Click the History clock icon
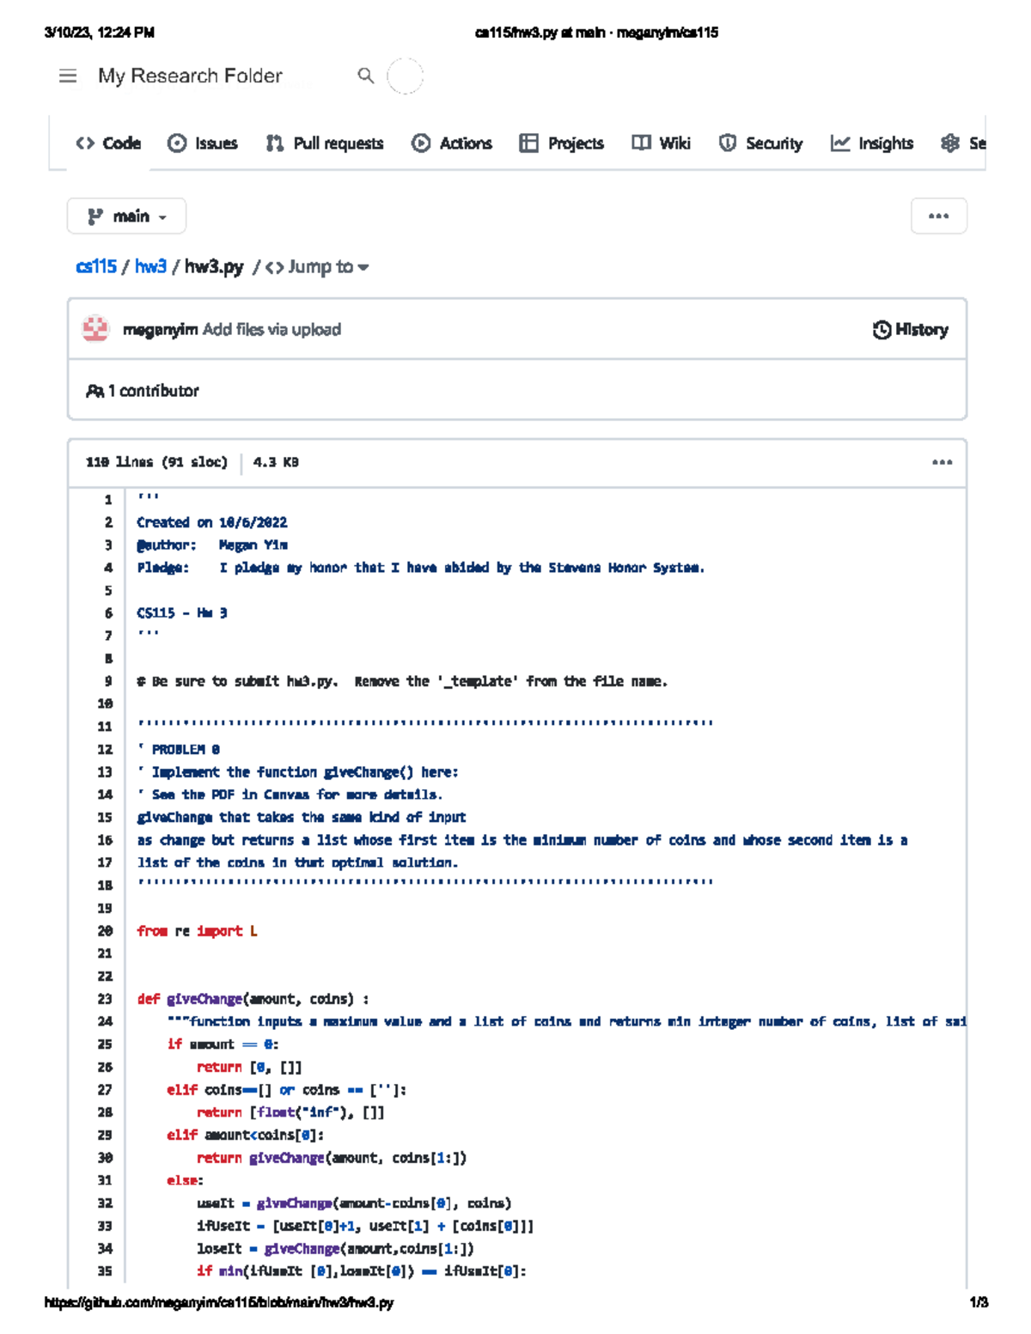The height and width of the screenshot is (1334, 1031). 882,330
